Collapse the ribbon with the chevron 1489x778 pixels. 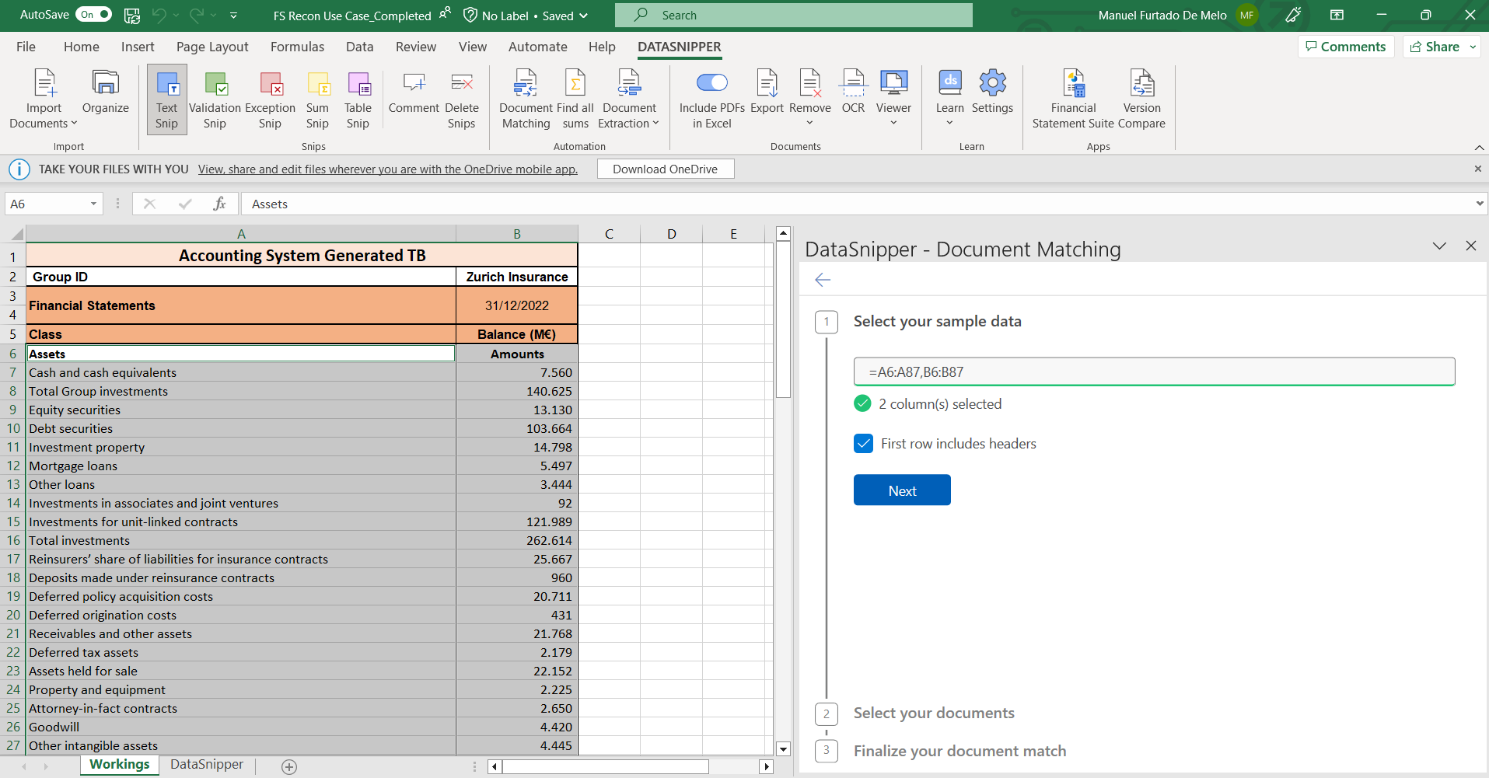1479,147
